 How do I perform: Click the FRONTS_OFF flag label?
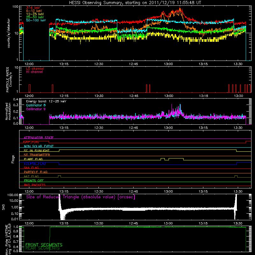click(x=34, y=181)
